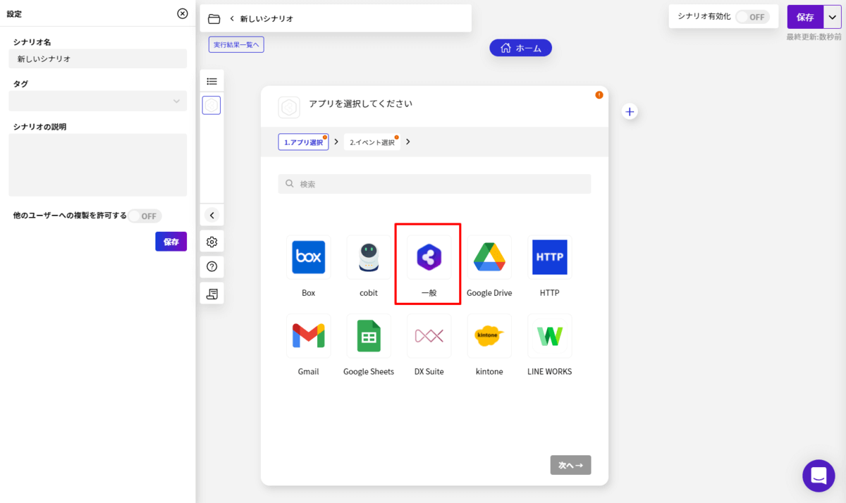
Task: Click the 保存 button in the top right
Action: pyautogui.click(x=805, y=17)
